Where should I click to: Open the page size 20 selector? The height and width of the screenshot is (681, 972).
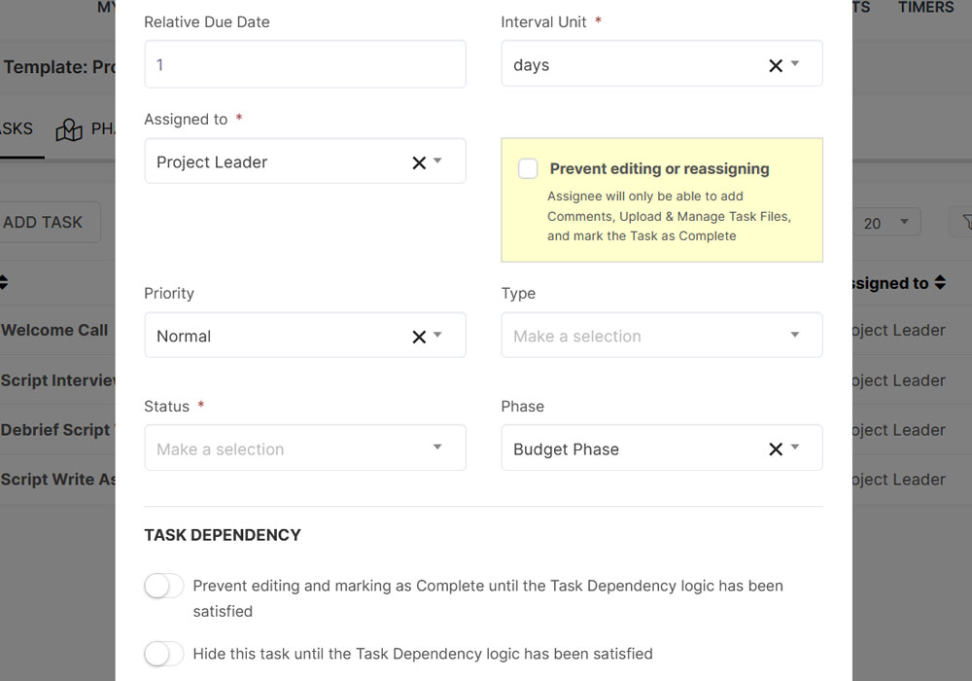click(885, 223)
